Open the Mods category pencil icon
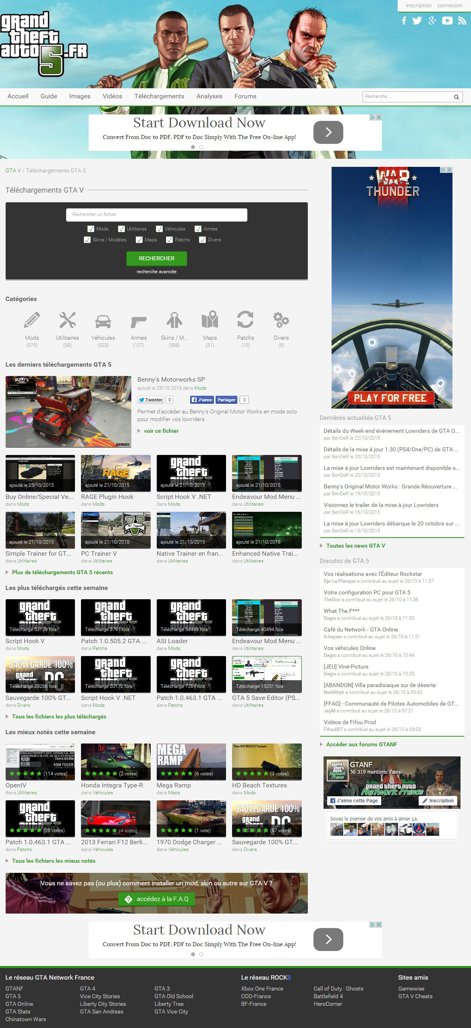 pyautogui.click(x=32, y=320)
